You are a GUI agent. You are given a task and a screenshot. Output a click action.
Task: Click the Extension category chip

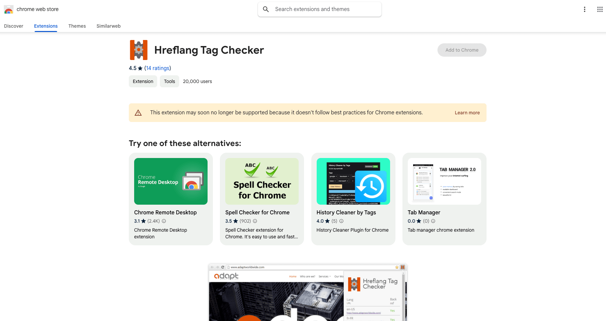(x=143, y=81)
